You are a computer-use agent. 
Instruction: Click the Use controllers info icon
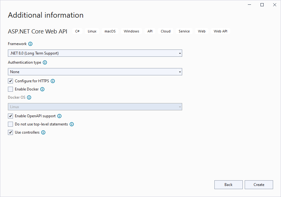pyautogui.click(x=43, y=132)
